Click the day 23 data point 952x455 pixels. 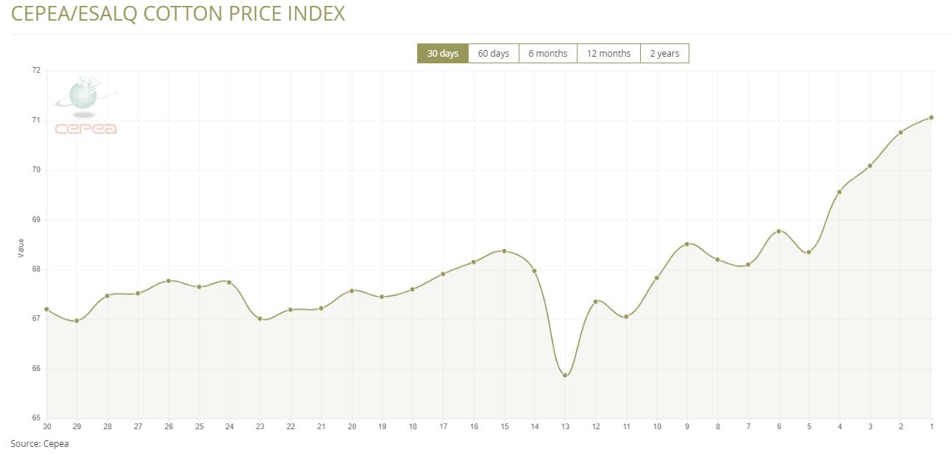(x=260, y=319)
